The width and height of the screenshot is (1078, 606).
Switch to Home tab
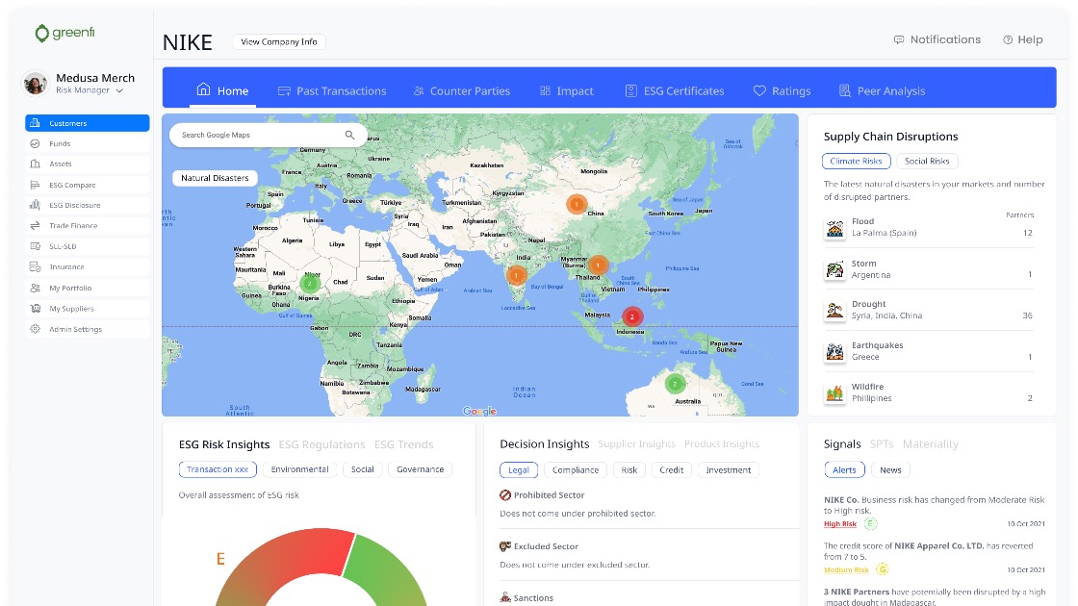point(222,90)
